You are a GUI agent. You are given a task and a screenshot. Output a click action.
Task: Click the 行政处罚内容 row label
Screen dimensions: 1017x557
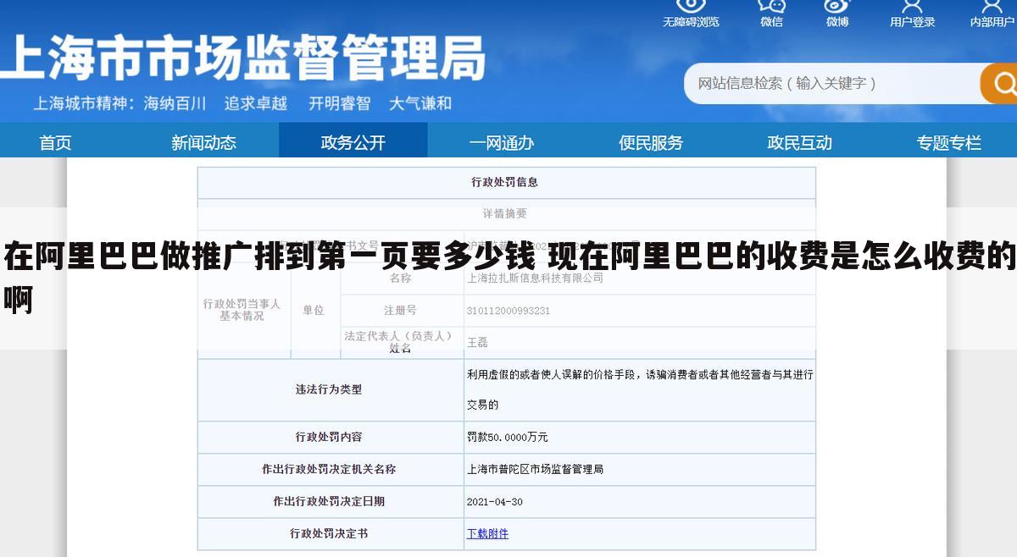pyautogui.click(x=329, y=437)
